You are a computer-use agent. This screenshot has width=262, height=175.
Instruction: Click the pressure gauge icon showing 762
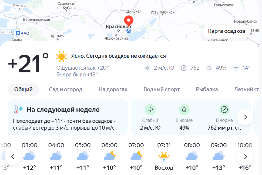click(x=184, y=68)
